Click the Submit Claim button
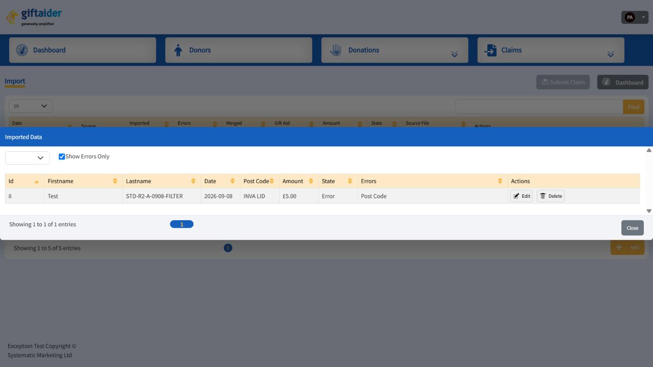Viewport: 653px width, 367px height. coord(563,82)
